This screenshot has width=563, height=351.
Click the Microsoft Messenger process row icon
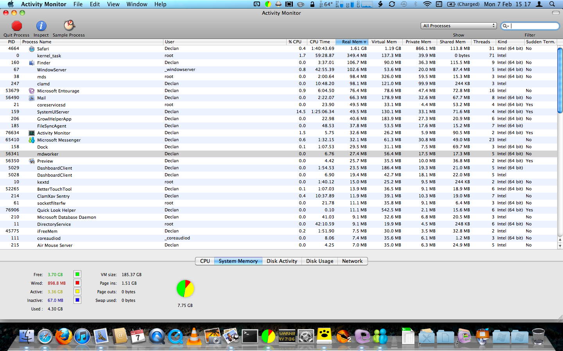[x=32, y=140]
